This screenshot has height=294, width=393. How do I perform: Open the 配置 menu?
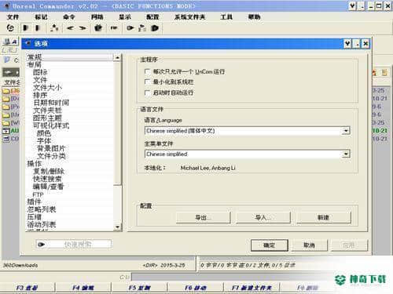pos(152,17)
